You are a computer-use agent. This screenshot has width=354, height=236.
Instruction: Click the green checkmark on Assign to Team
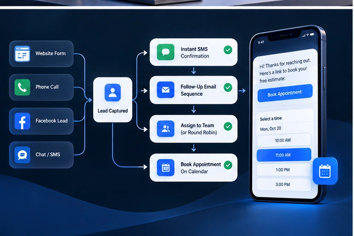pyautogui.click(x=228, y=126)
